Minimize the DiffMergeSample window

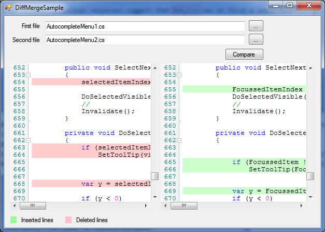[x=276, y=5]
